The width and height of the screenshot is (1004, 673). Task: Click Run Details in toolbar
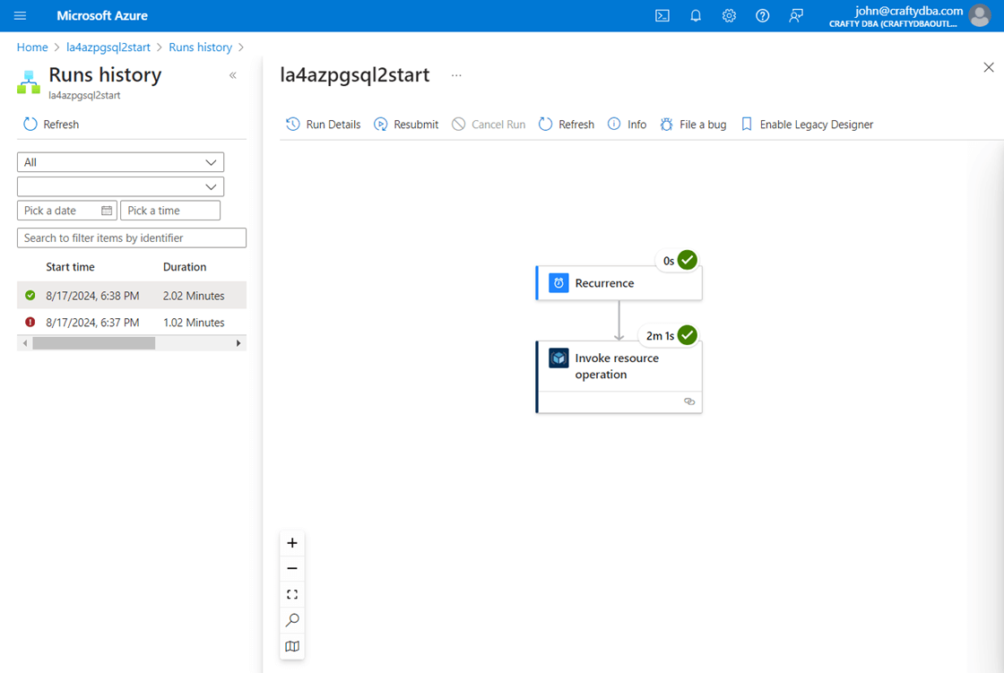[x=324, y=125]
